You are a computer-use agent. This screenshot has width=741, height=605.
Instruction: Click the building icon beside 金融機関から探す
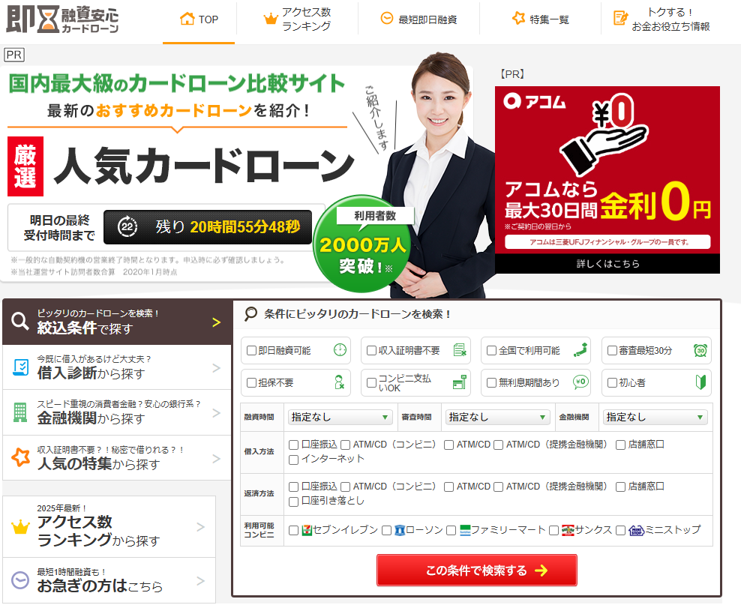(x=19, y=412)
